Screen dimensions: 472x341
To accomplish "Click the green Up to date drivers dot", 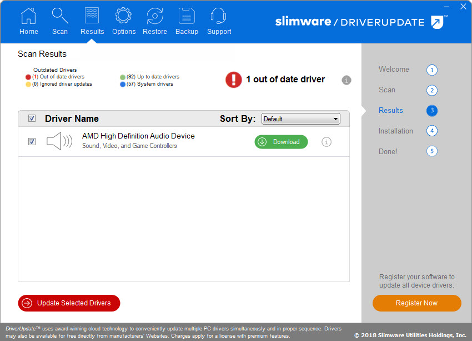I will [123, 77].
